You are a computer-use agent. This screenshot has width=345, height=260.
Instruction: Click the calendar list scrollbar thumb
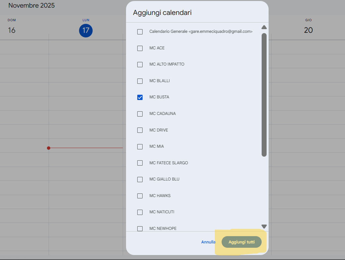(264, 94)
